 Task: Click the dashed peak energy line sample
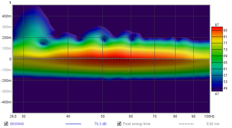pyautogui.click(x=186, y=124)
